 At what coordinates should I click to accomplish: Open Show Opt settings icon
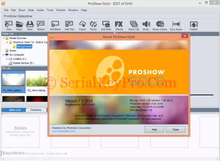coord(134,26)
